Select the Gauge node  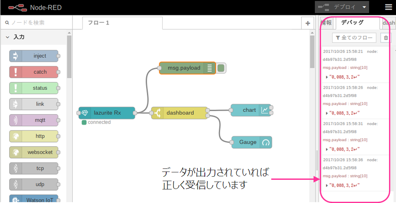252,142
